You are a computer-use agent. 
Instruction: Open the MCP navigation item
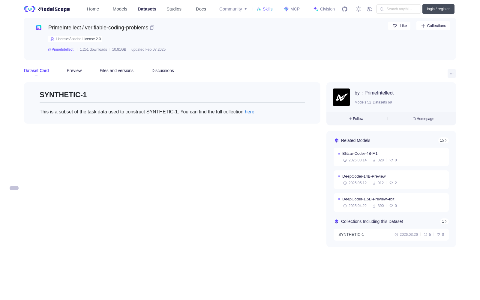[x=292, y=9]
